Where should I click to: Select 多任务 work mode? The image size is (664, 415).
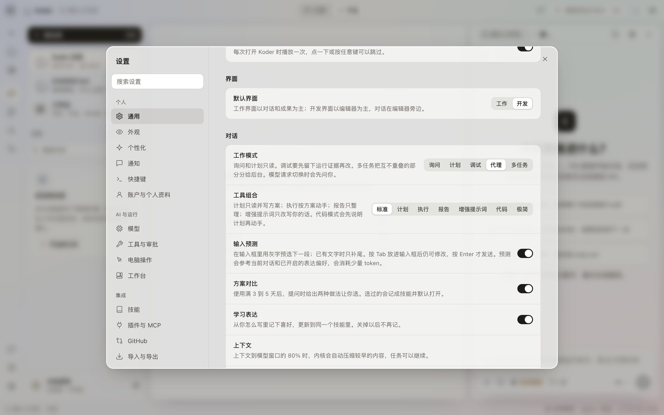pos(519,165)
